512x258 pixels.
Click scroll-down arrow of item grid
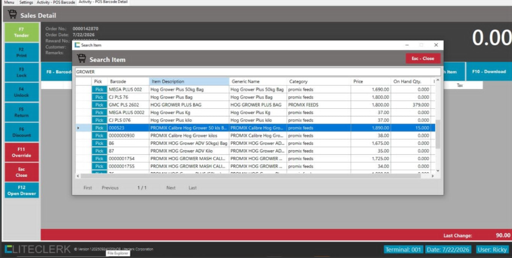click(x=438, y=171)
